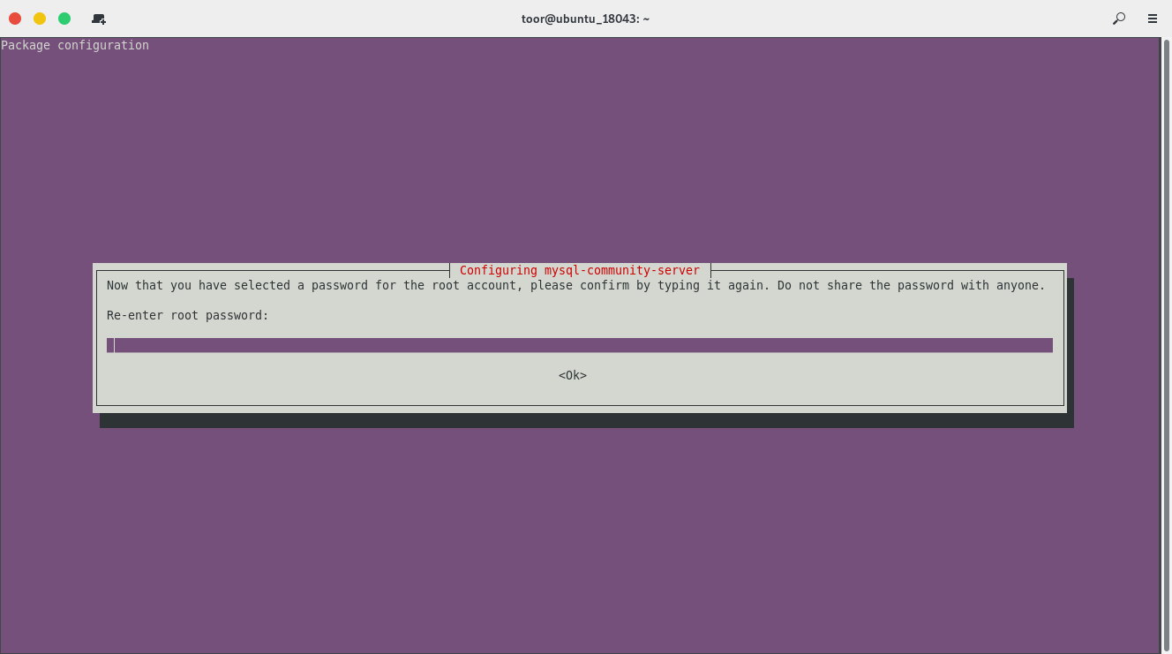Click the terminal vertical scrollbar

pyautogui.click(x=1167, y=344)
